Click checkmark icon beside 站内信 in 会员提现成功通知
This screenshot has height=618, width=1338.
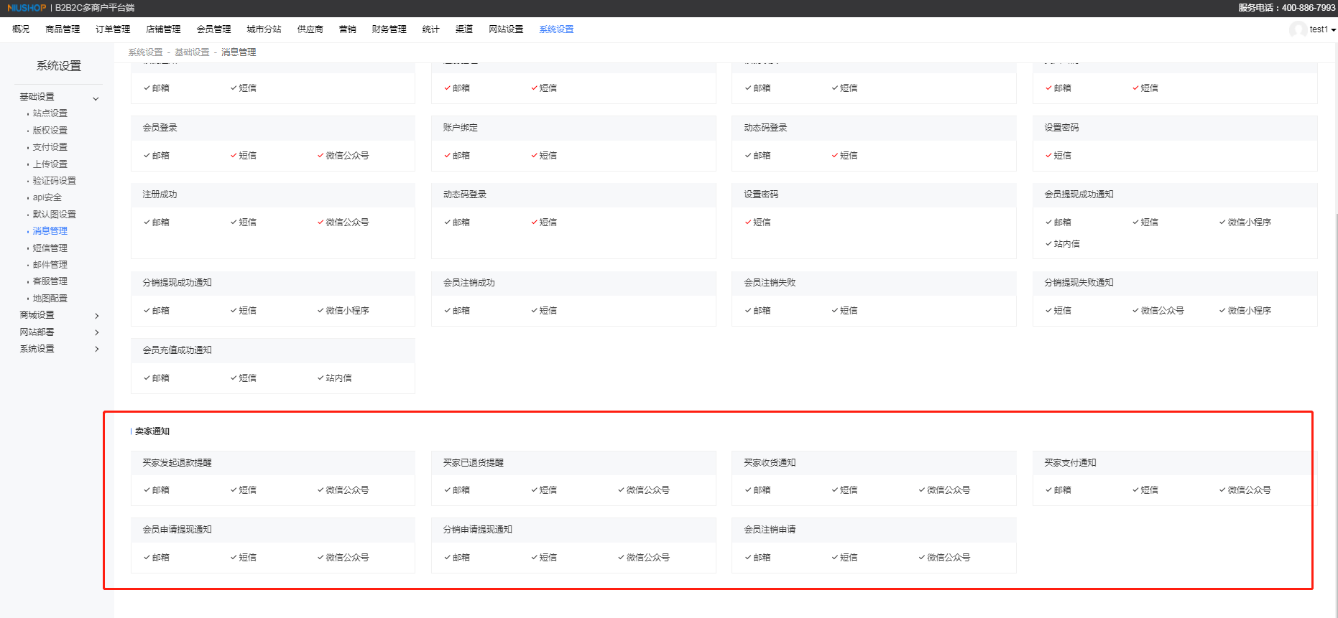point(1048,244)
